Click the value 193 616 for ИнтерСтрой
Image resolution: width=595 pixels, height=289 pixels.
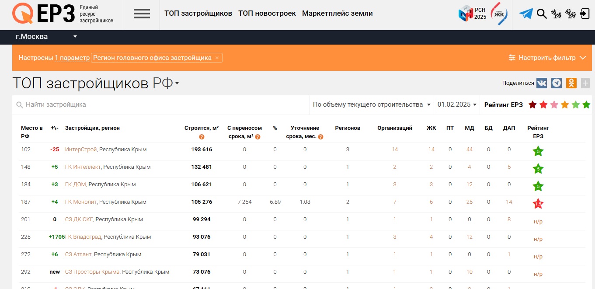click(202, 150)
